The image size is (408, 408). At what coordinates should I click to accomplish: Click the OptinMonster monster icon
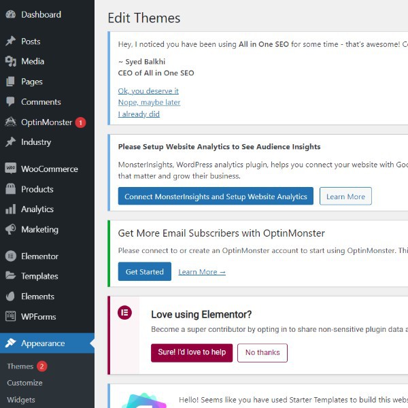[x=11, y=122]
